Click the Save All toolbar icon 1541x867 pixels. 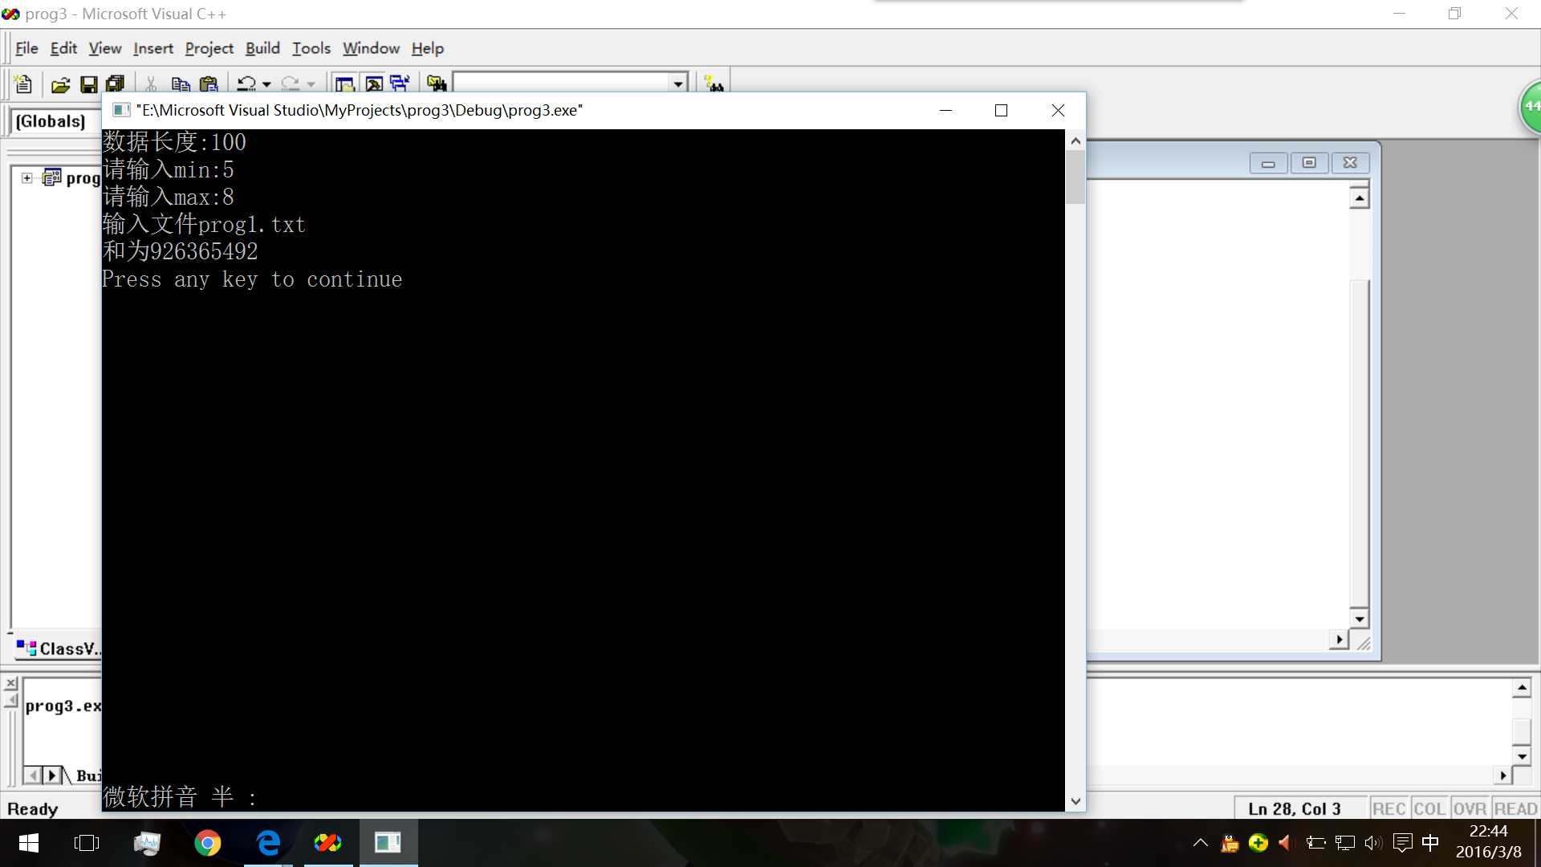116,83
